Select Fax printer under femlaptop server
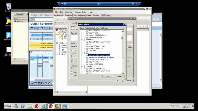198x111 pixels. coord(90,44)
